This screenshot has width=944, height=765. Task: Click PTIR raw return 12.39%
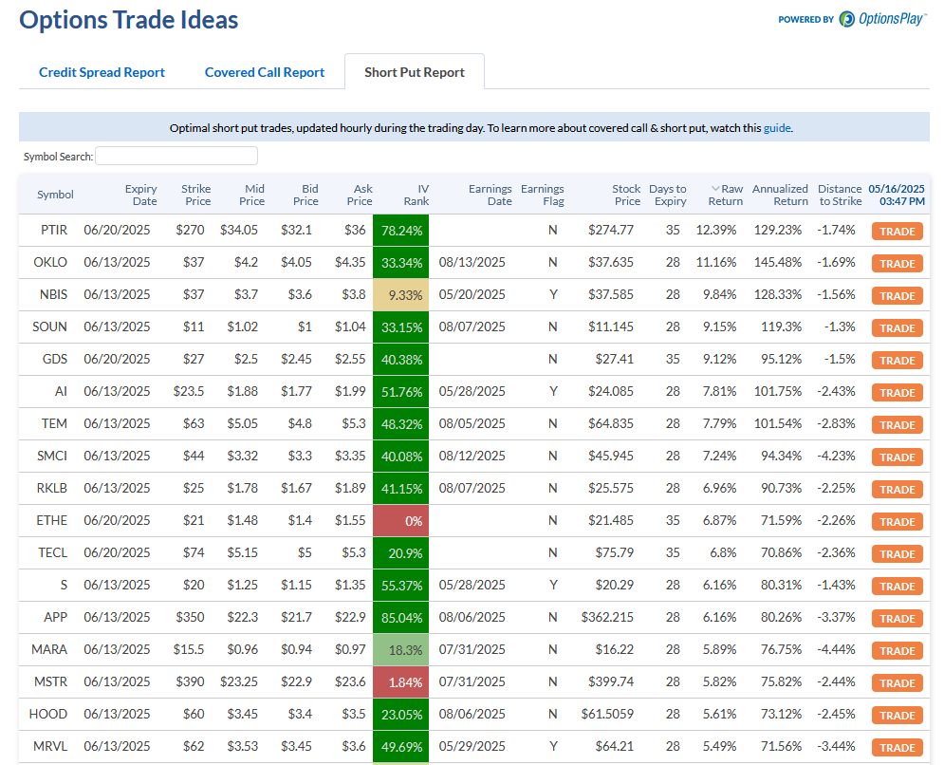pyautogui.click(x=716, y=230)
